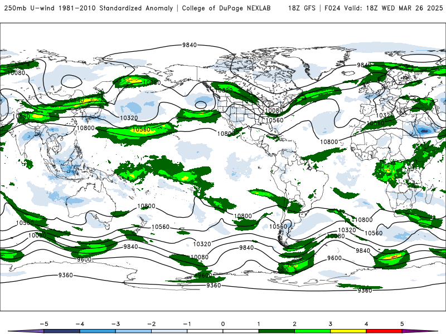Click the '10320' contour label east of Japan

(129, 117)
